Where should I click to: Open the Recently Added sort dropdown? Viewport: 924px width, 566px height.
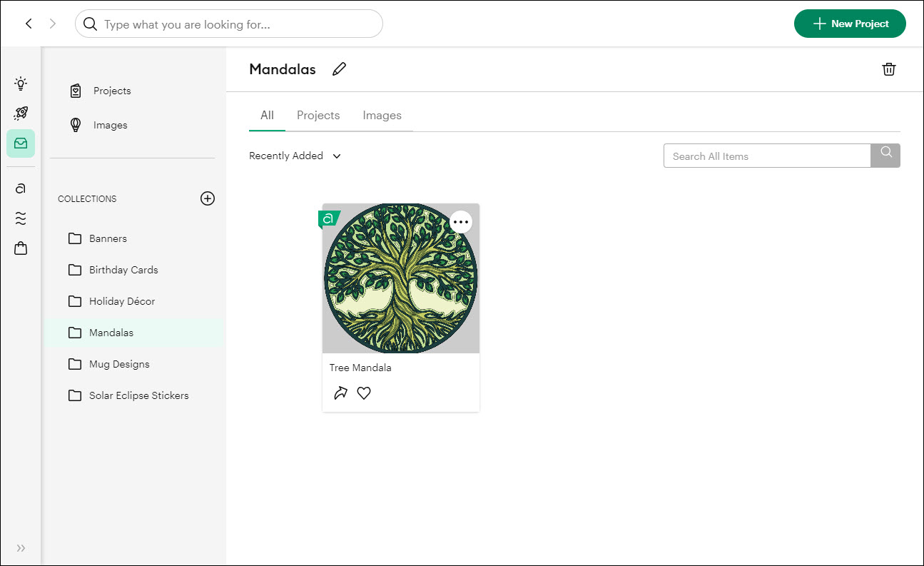point(295,156)
